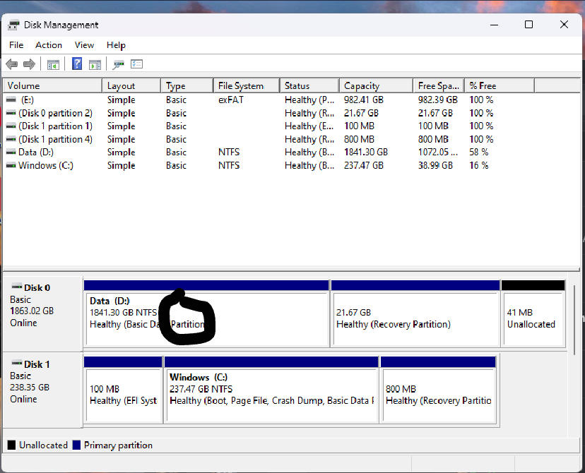Sort by the % Free column header
This screenshot has width=585, height=473.
coord(500,85)
